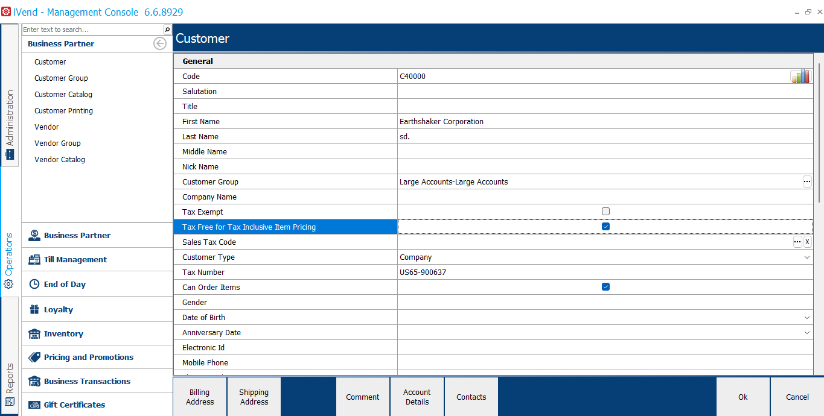Click the Pricing and Promotions tag icon
This screenshot has width=824, height=416.
(34, 357)
